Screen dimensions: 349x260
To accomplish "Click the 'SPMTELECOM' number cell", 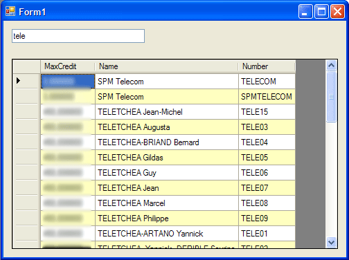I will [267, 96].
